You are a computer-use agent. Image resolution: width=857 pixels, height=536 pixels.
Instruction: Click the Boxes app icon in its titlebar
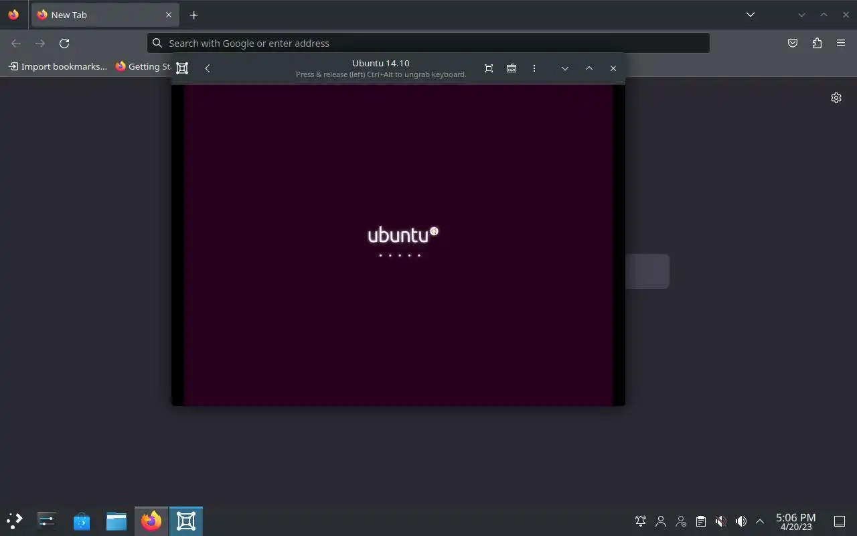(182, 68)
